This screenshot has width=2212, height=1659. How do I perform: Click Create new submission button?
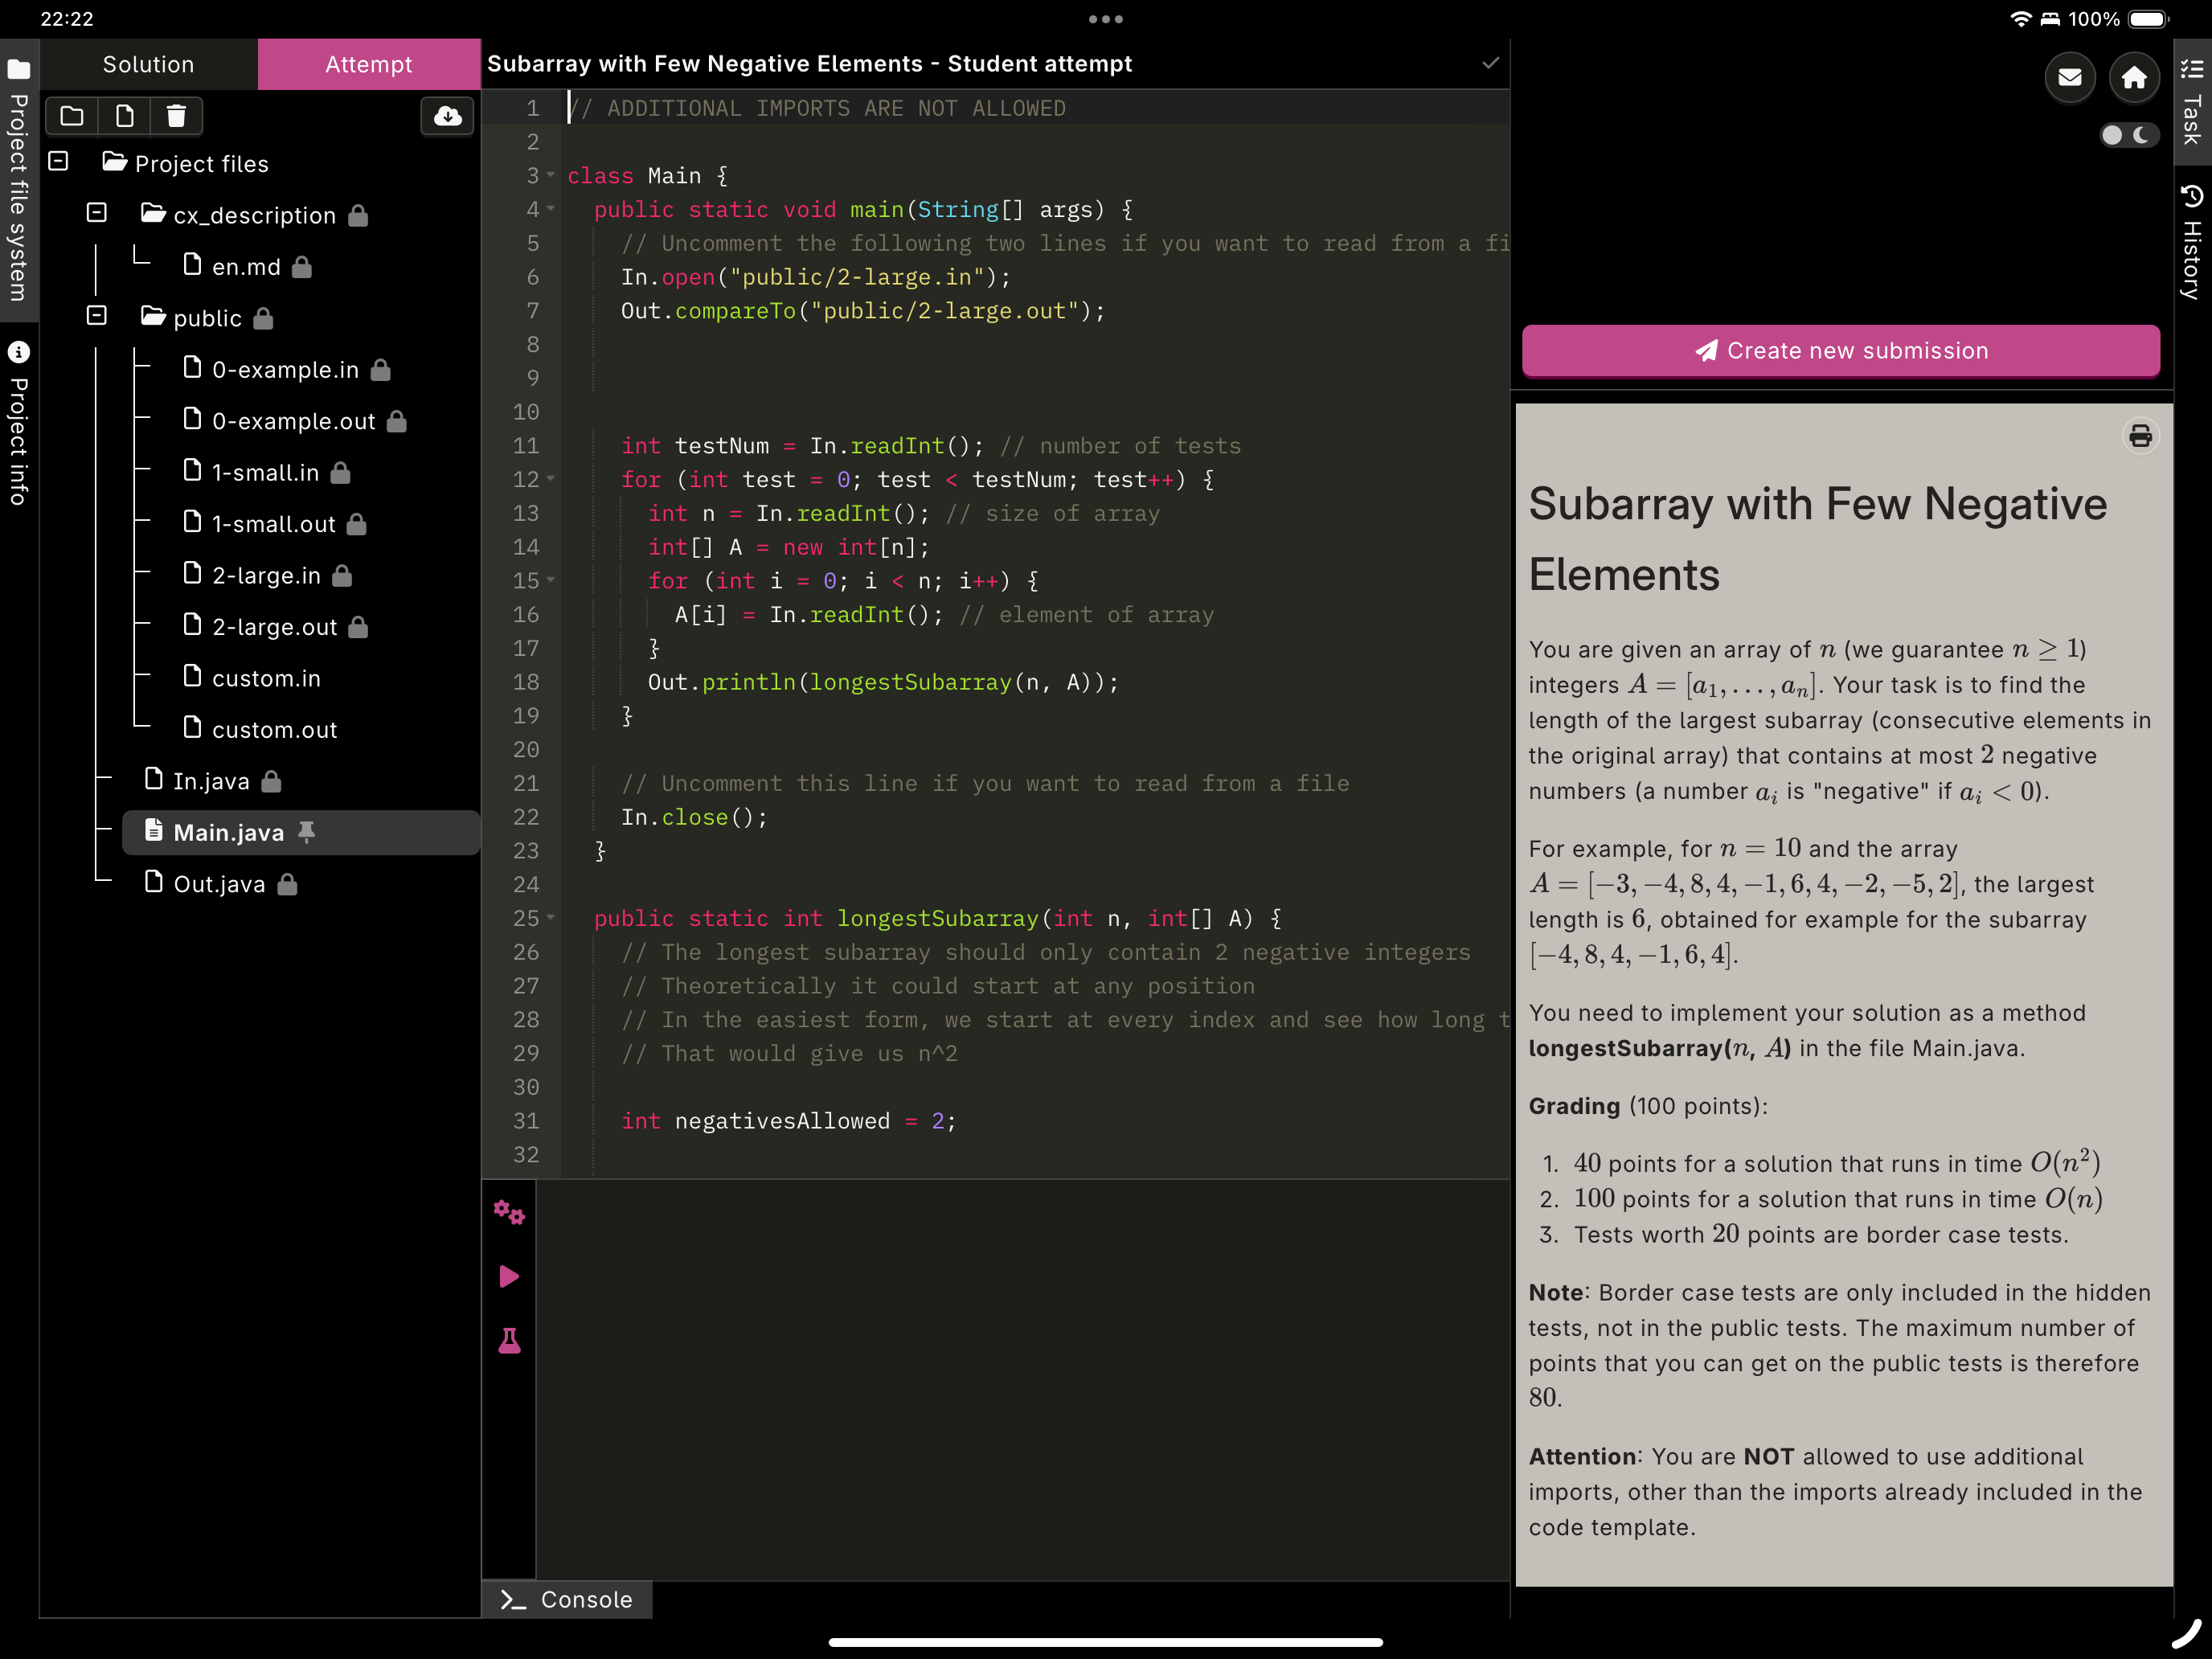pos(1840,351)
